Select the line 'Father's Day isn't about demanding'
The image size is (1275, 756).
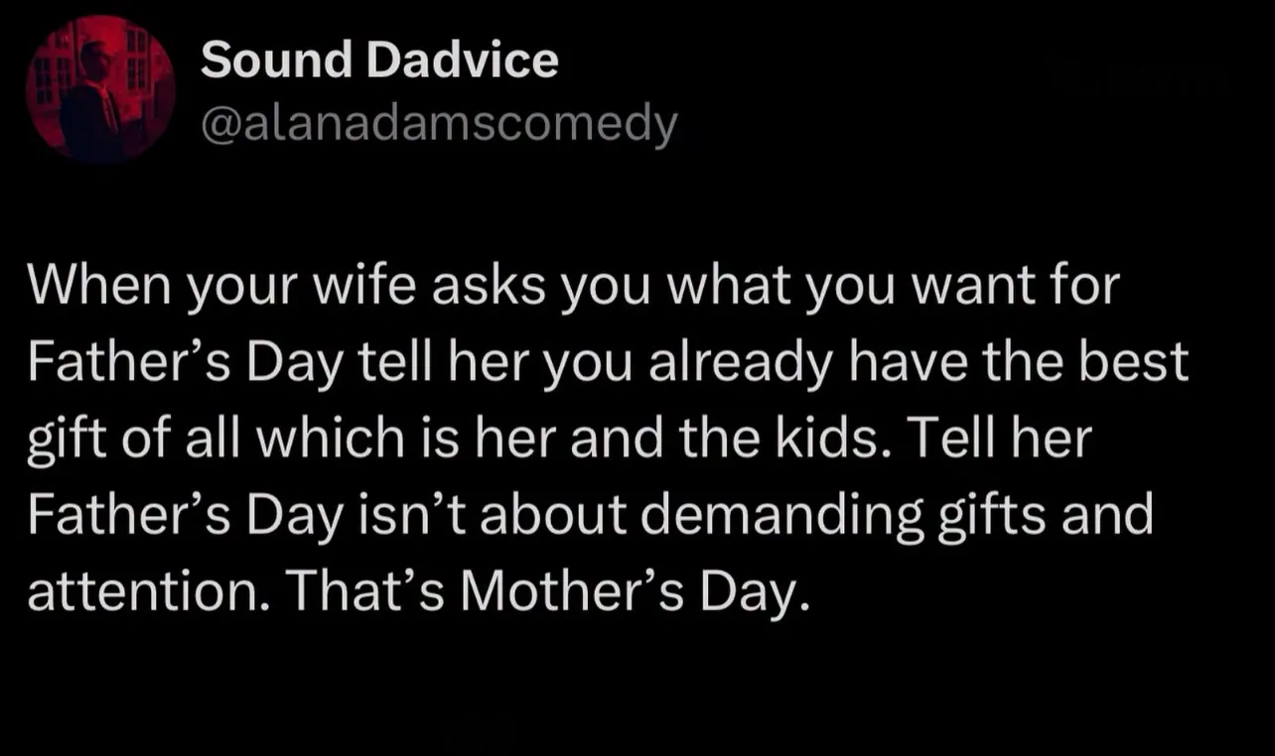point(591,515)
